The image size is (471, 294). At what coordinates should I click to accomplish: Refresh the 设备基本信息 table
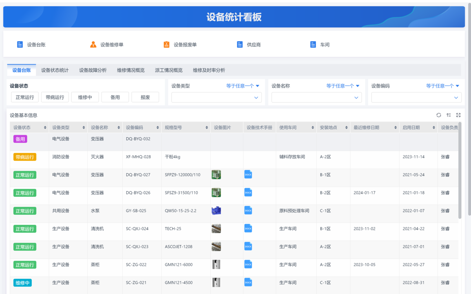click(x=439, y=115)
